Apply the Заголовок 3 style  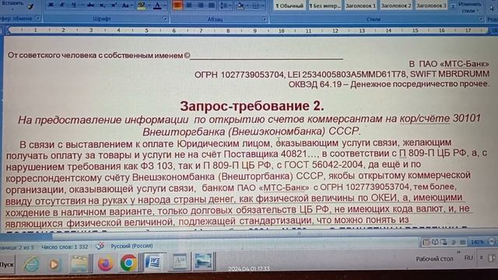pos(431,5)
